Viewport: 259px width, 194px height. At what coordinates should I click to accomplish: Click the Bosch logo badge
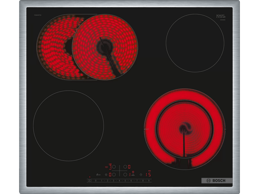[217, 180]
